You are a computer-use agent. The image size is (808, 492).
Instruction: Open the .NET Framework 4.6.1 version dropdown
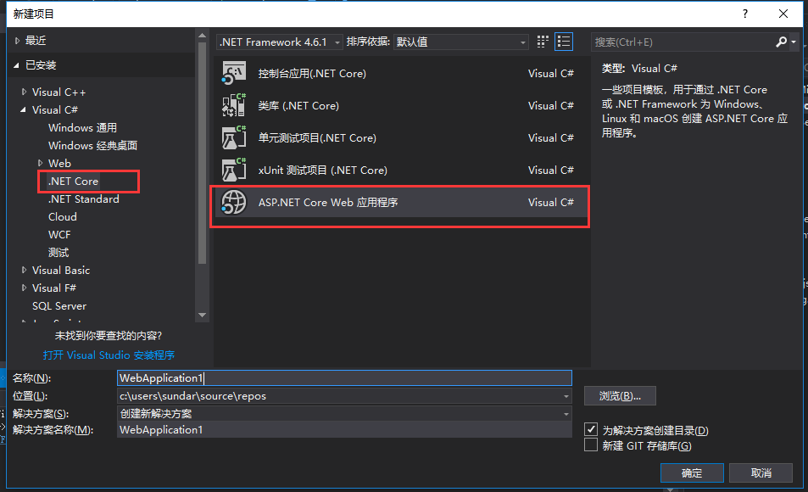(337, 42)
